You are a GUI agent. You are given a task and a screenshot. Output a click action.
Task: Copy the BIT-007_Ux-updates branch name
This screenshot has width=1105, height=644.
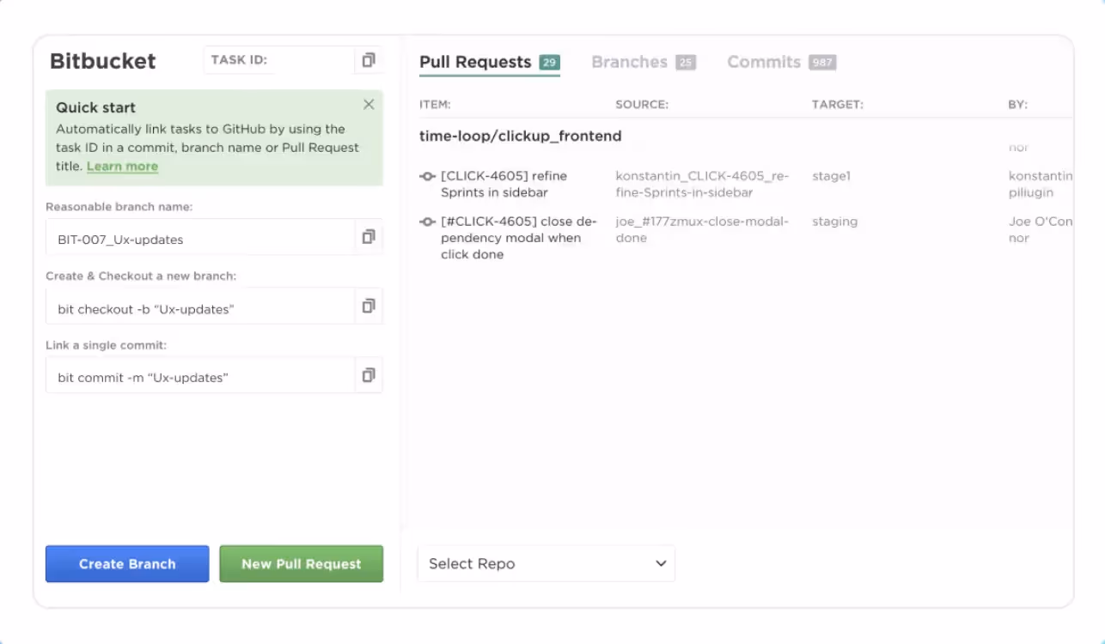pos(369,236)
